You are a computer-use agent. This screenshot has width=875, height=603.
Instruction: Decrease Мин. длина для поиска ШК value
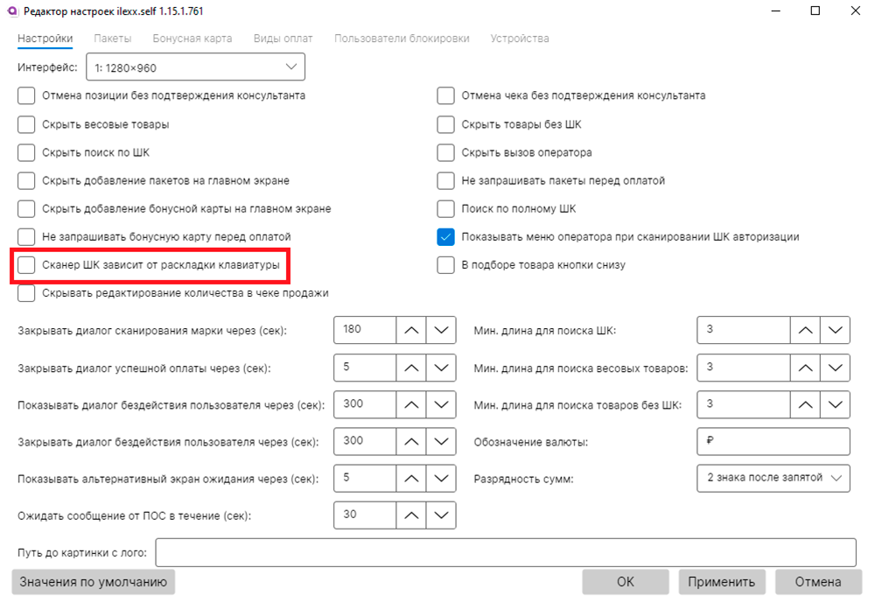click(x=835, y=330)
